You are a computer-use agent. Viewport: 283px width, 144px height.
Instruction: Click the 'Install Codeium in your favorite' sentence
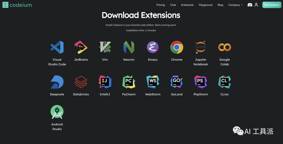[x=141, y=25]
